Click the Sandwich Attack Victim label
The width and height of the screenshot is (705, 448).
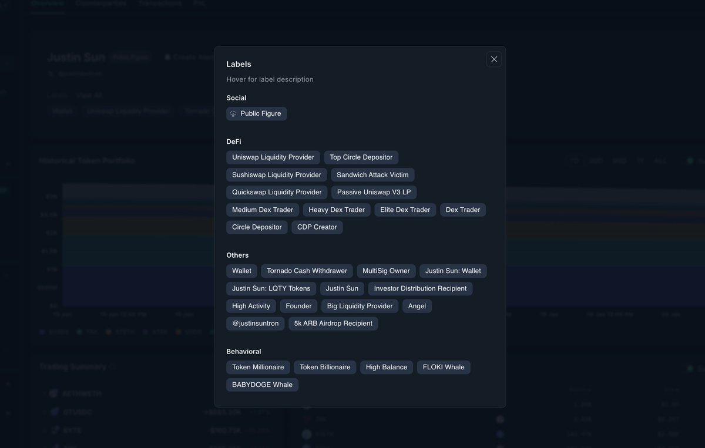[x=372, y=175]
